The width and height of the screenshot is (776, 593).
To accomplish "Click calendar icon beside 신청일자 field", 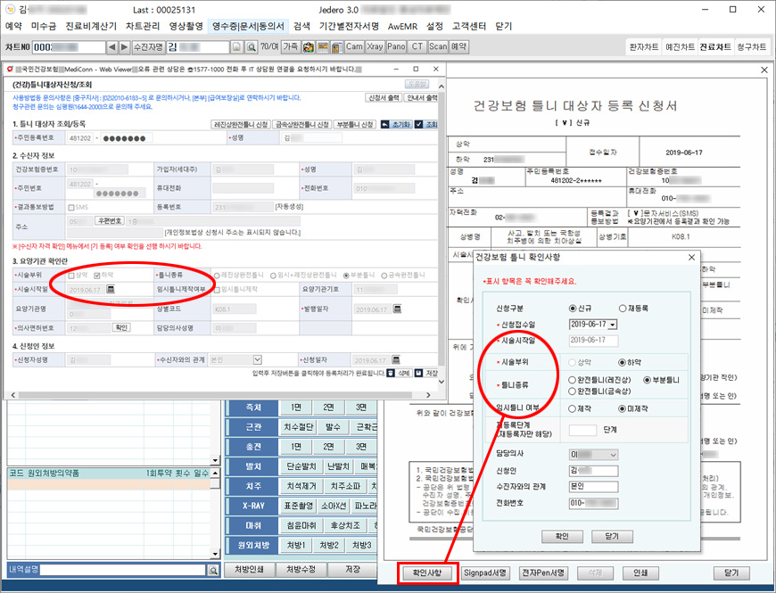I will (397, 360).
